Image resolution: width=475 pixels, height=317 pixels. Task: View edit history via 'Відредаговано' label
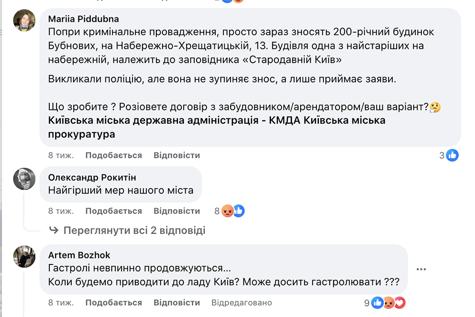click(x=242, y=302)
